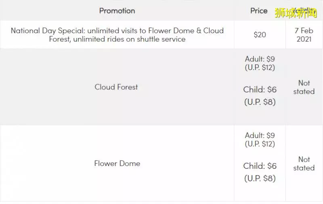Click Flower Dome Child $6 price
This screenshot has width=323, height=204.
260,166
